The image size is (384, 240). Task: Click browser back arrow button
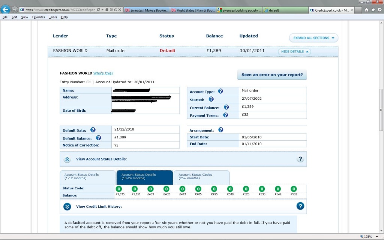tap(6, 9)
